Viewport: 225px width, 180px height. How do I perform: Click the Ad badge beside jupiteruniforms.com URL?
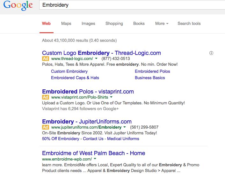46,127
